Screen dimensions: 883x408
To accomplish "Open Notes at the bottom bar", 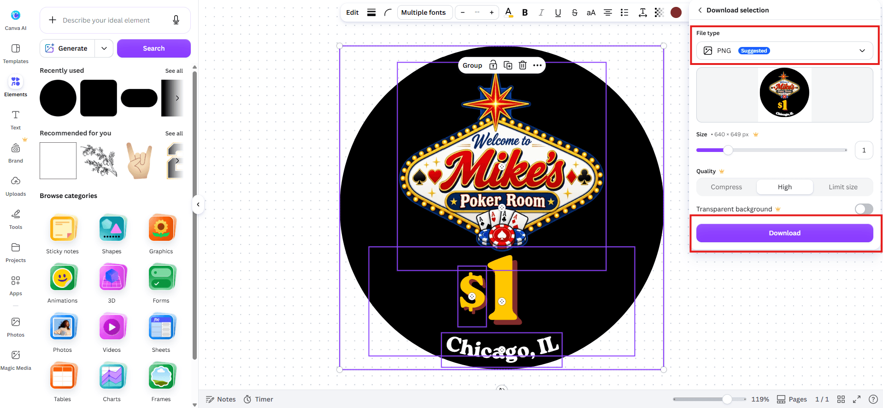I will [x=221, y=399].
